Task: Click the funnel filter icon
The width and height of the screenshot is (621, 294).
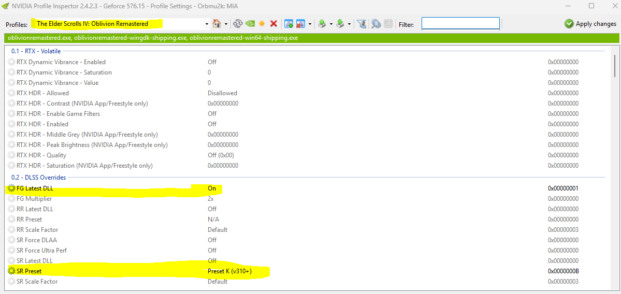Action: pos(361,24)
